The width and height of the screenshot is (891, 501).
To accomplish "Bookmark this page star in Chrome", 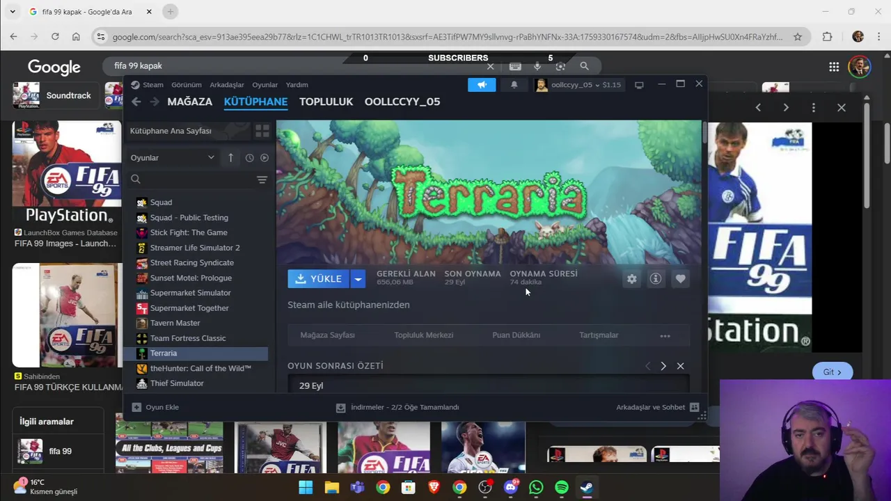I will coord(798,37).
